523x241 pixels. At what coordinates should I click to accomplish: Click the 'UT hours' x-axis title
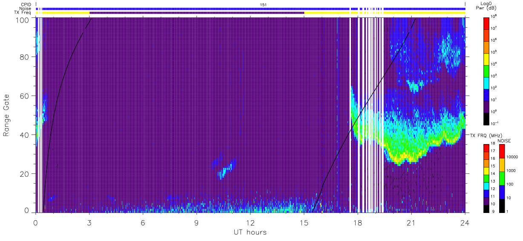[x=250, y=232]
